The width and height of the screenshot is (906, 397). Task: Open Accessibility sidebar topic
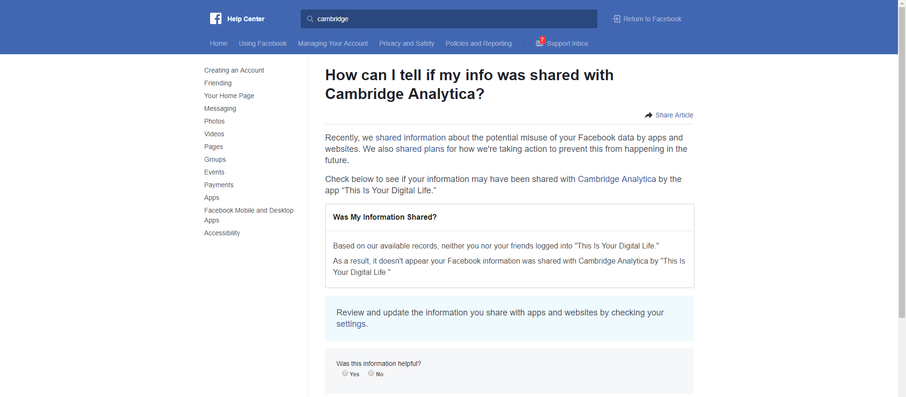tap(222, 233)
